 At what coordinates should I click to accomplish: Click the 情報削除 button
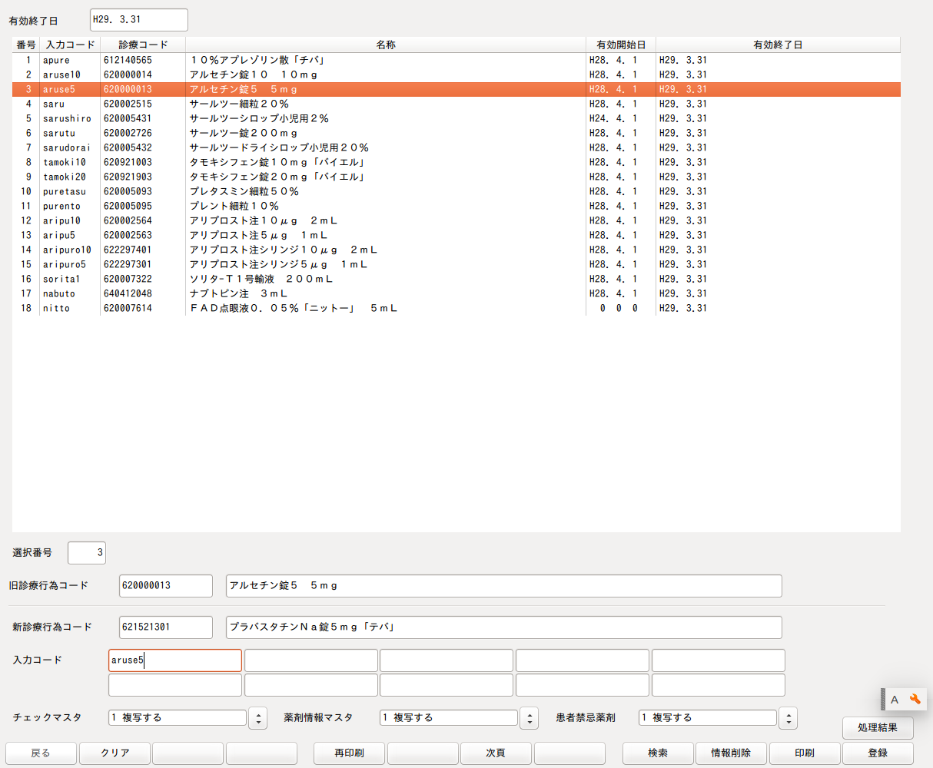[731, 753]
